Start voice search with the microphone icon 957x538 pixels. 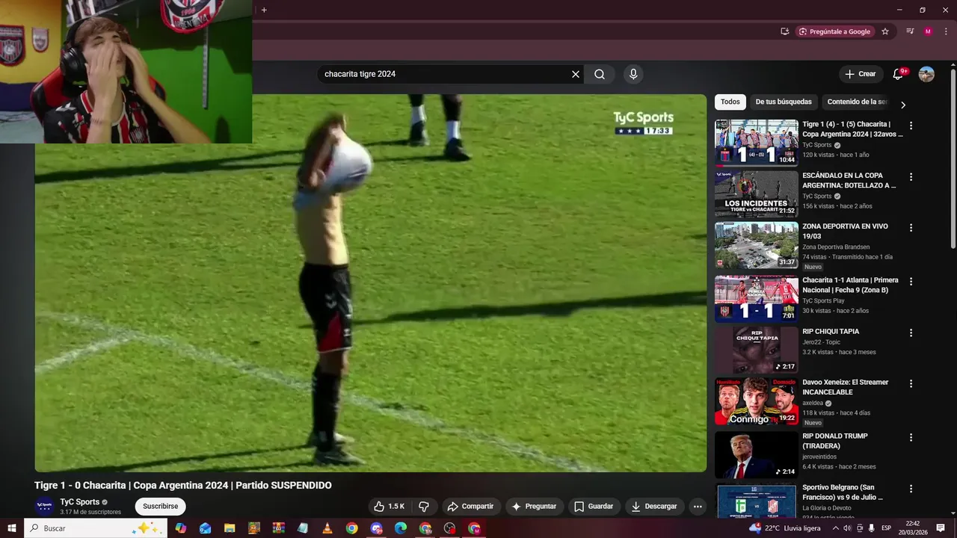pyautogui.click(x=633, y=74)
